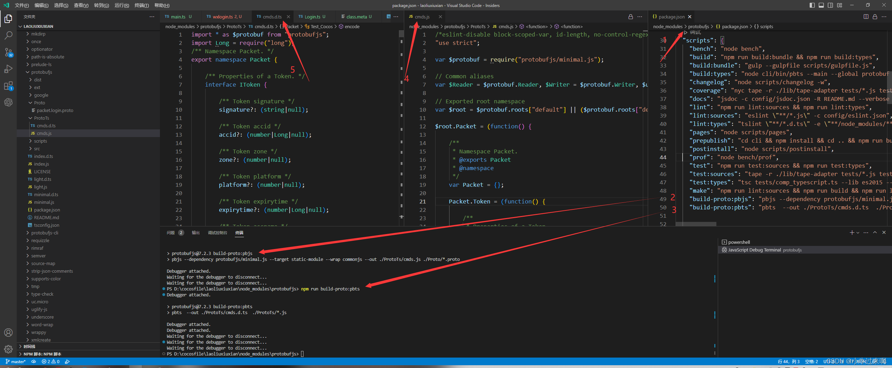Click the package.json editor horizontal scrollbar
This screenshot has height=368, width=892.
[696, 224]
